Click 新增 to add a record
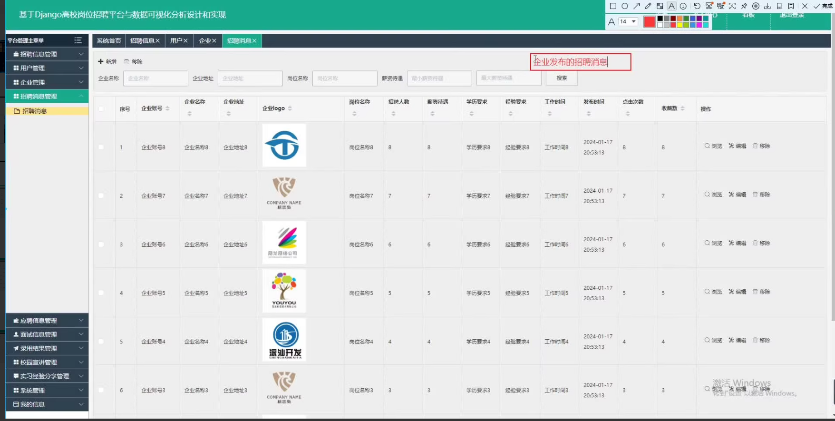 [x=107, y=62]
